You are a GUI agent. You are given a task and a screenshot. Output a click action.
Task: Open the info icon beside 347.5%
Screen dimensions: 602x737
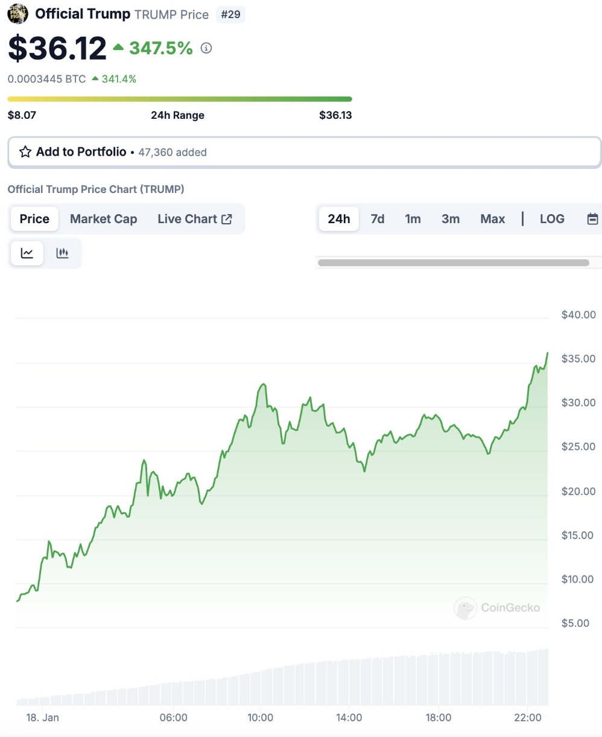pyautogui.click(x=206, y=48)
